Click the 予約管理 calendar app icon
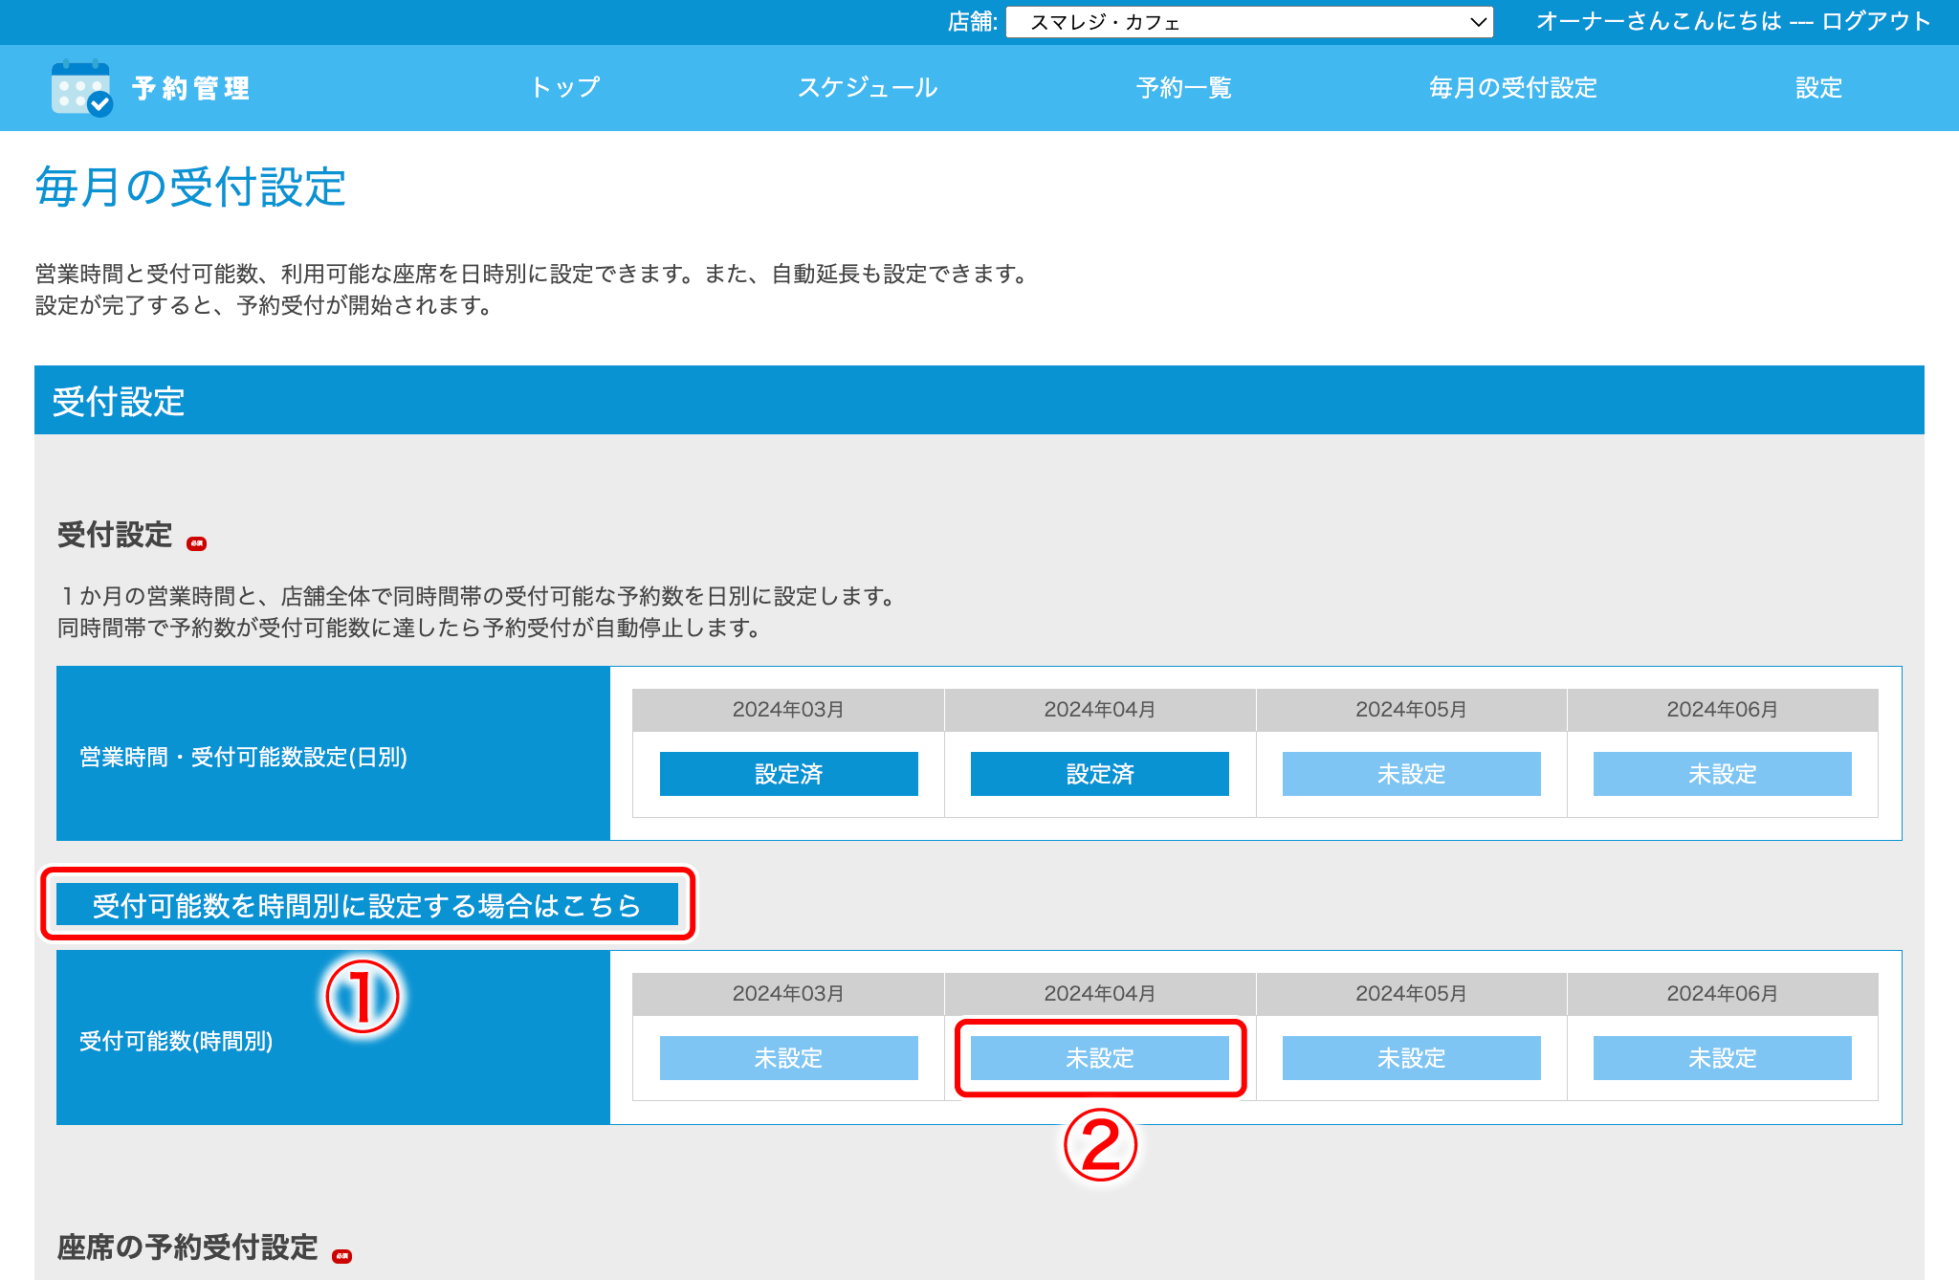 click(80, 88)
